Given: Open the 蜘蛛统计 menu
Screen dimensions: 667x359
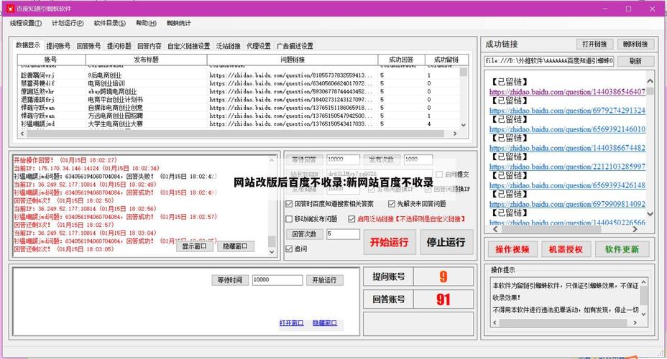Looking at the screenshot, I should [179, 24].
